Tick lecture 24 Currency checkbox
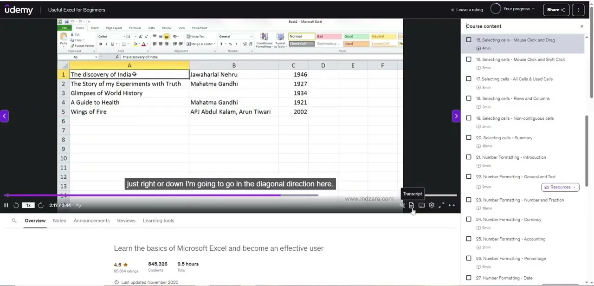The image size is (594, 286). [x=469, y=219]
